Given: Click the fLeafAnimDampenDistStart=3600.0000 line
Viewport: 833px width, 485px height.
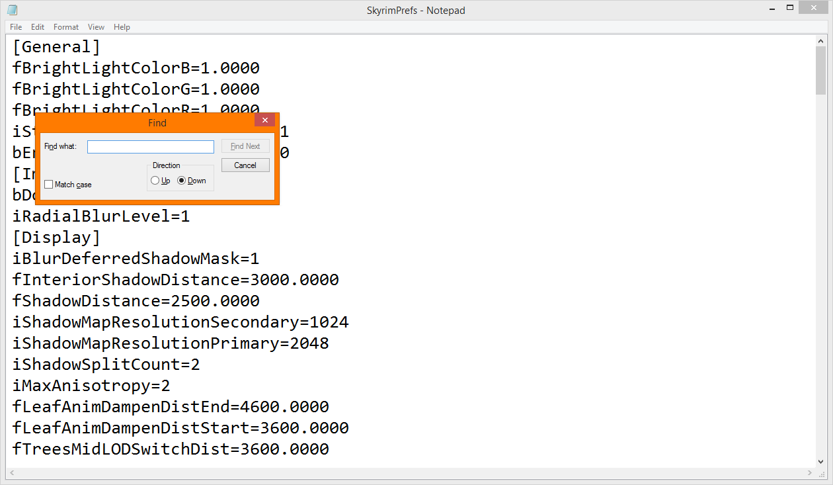Looking at the screenshot, I should point(180,428).
